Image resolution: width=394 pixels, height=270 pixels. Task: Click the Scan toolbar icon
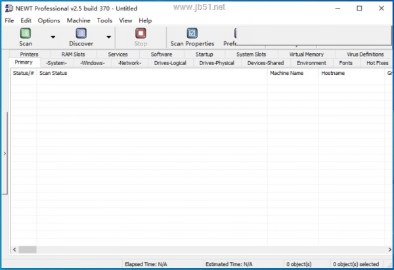26,34
